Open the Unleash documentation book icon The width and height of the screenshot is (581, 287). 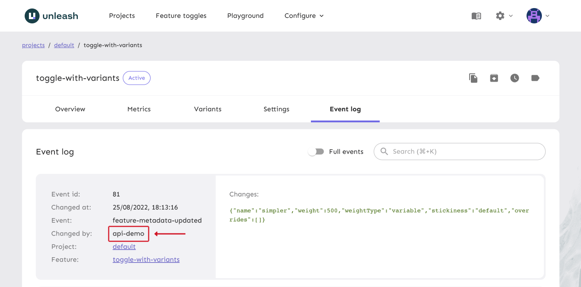tap(476, 16)
